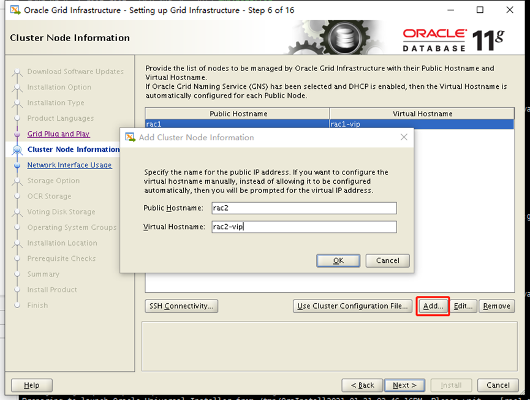Click the Edit... node button
This screenshot has height=400, width=530.
click(463, 306)
